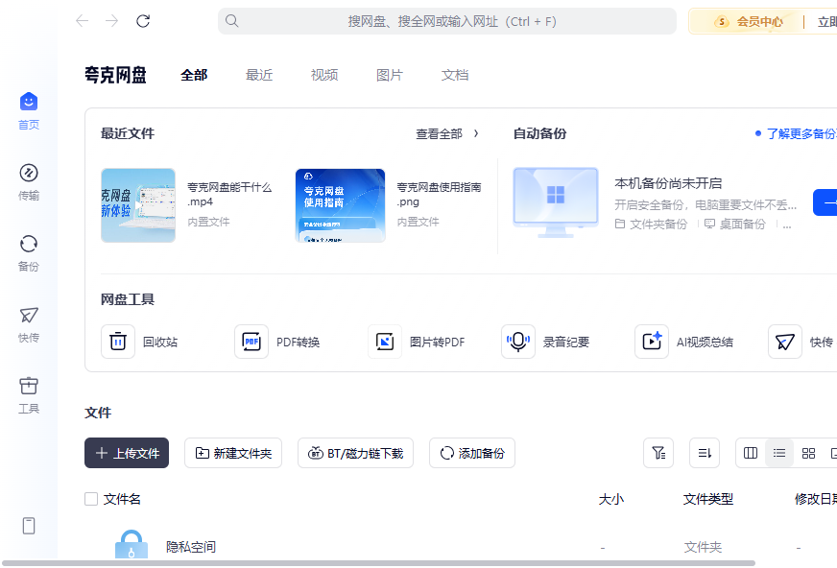The height and width of the screenshot is (568, 837).
Task: Go forward with the right arrow
Action: (x=112, y=21)
